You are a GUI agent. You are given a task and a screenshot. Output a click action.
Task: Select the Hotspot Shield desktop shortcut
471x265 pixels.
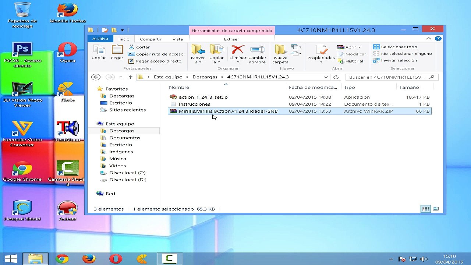[22, 211]
